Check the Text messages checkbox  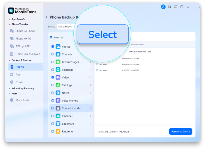point(52,62)
